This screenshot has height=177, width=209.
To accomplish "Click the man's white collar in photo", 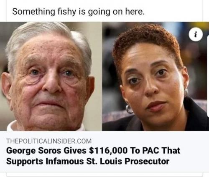I will click(12, 126).
